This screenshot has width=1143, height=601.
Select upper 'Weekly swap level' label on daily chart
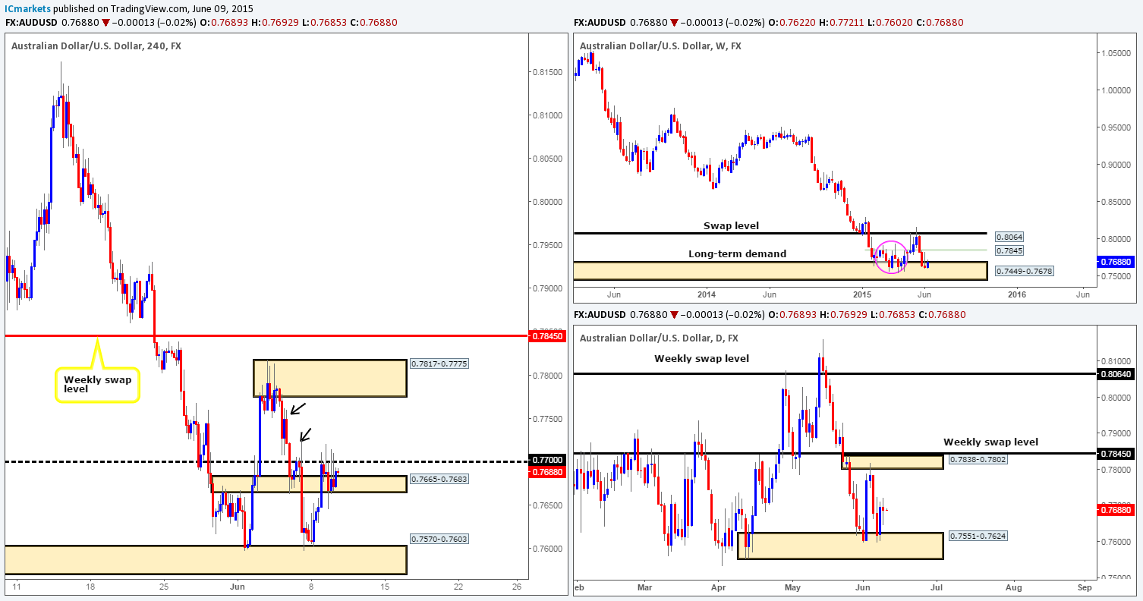pos(701,358)
